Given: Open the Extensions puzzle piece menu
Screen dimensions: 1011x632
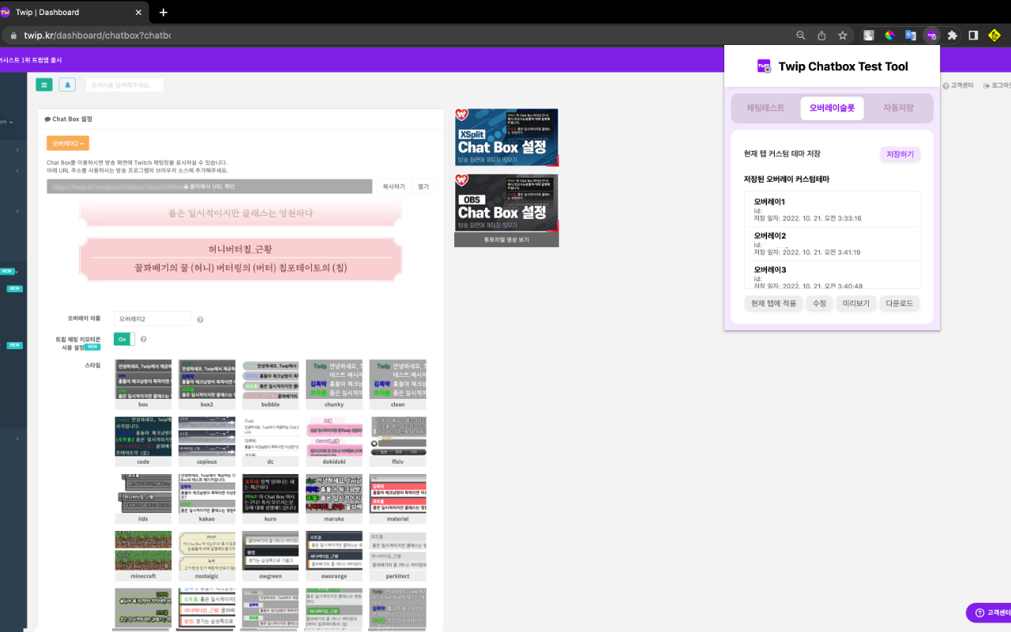Looking at the screenshot, I should pos(953,36).
